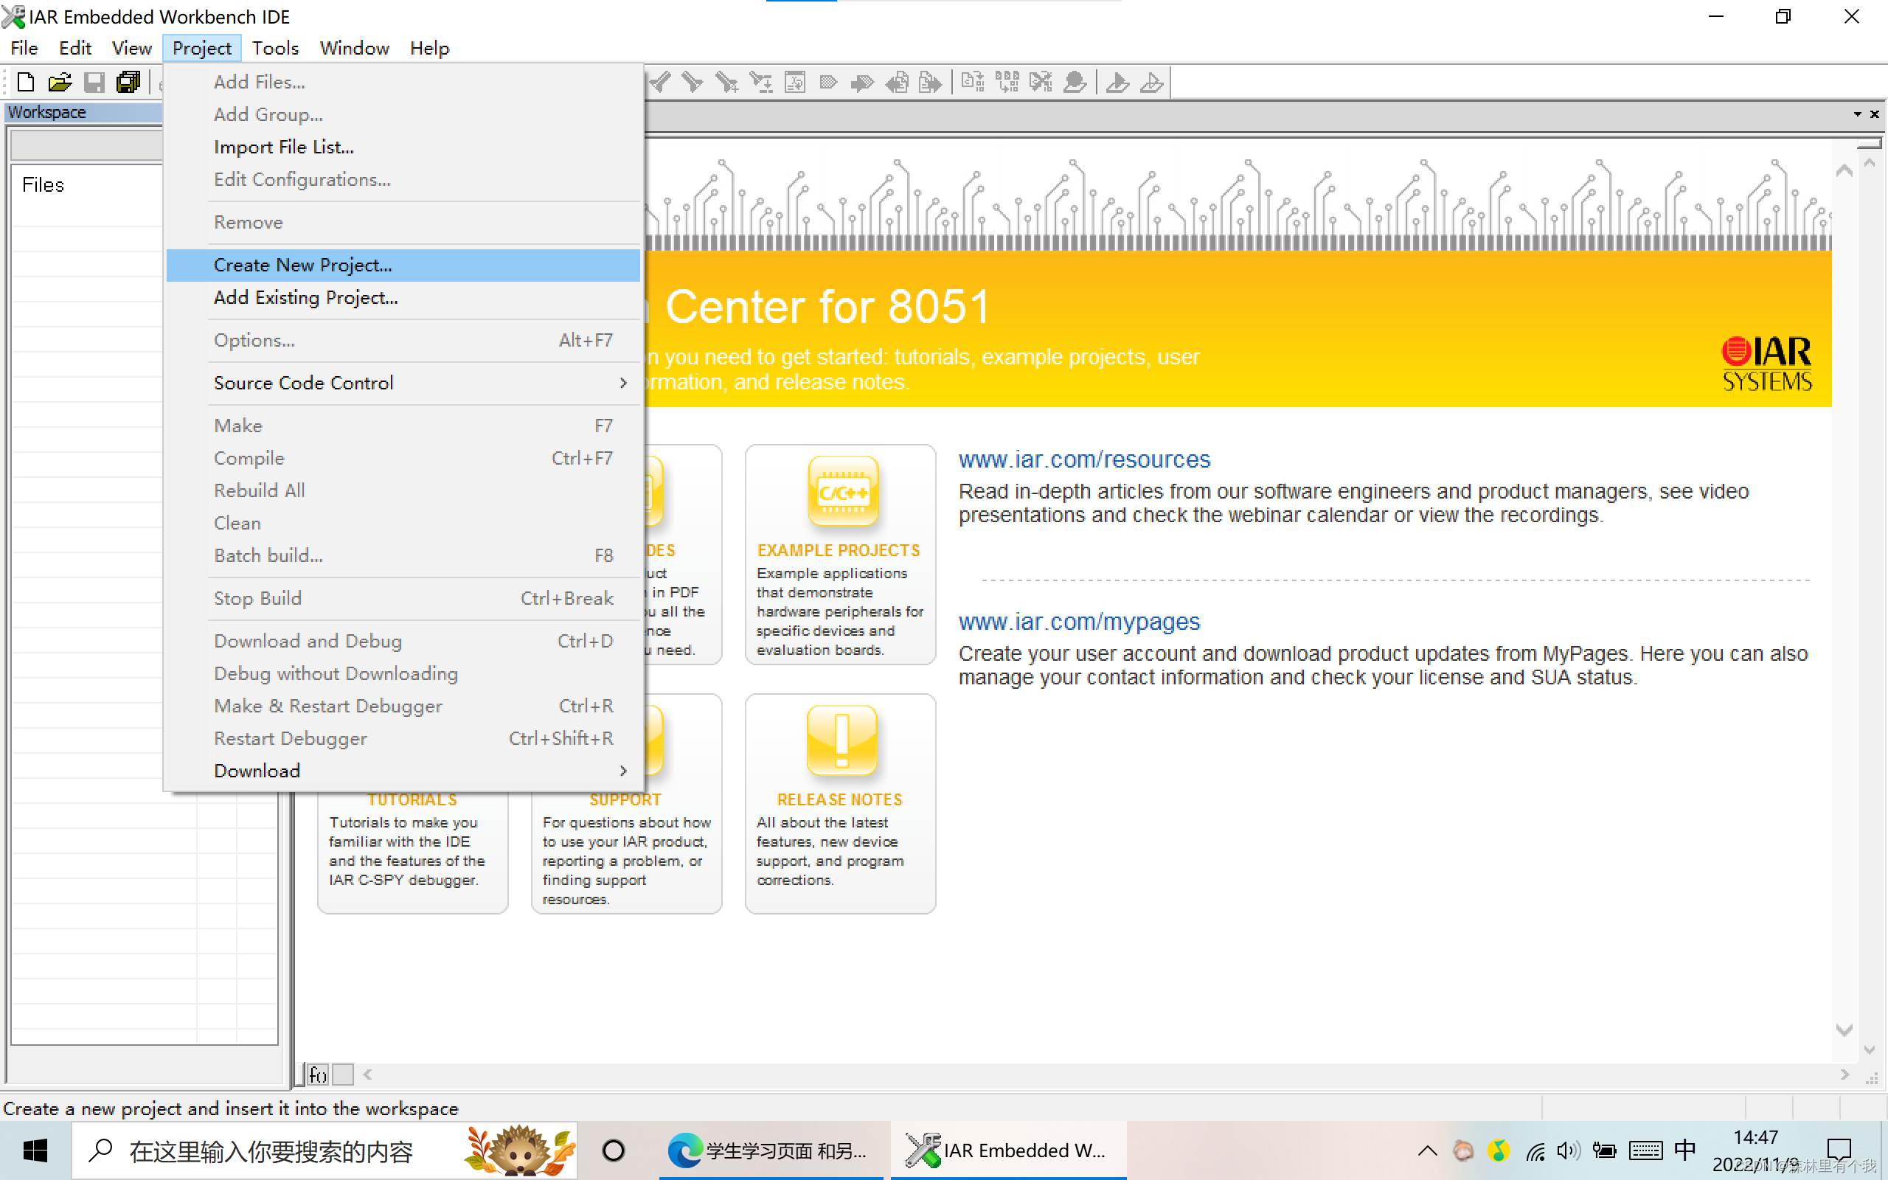The width and height of the screenshot is (1888, 1180).
Task: Follow the www.iar.com/resources link
Action: point(1083,459)
